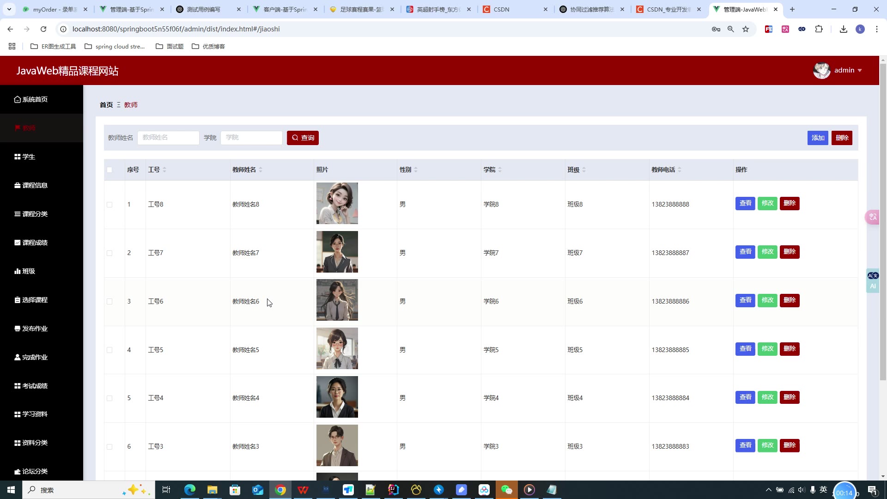Viewport: 887px width, 499px height.
Task: Click the blue 添加 button
Action: (x=817, y=138)
